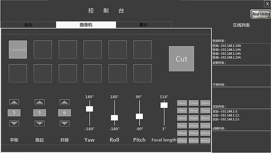Increase the 平移 value with up arrow
Image resolution: width=271 pixels, height=153 pixels.
14,102
